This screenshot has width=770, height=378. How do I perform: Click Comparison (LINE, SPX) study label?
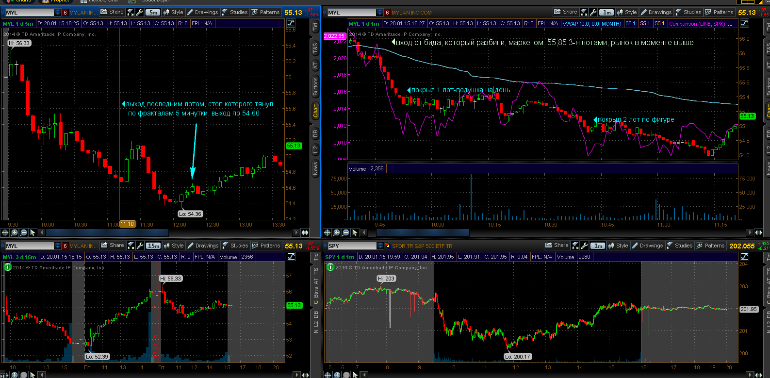click(x=697, y=23)
